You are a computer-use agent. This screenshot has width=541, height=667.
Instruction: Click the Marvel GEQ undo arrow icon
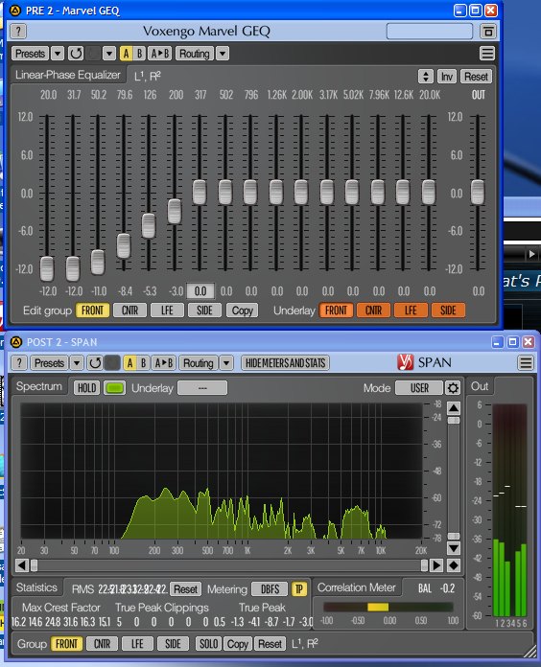76,54
